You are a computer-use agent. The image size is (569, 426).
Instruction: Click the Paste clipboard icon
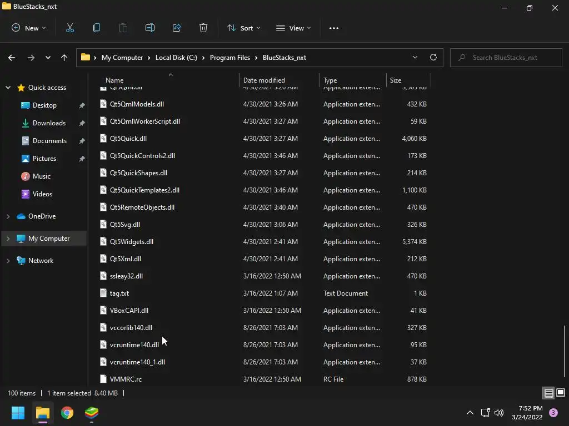123,28
